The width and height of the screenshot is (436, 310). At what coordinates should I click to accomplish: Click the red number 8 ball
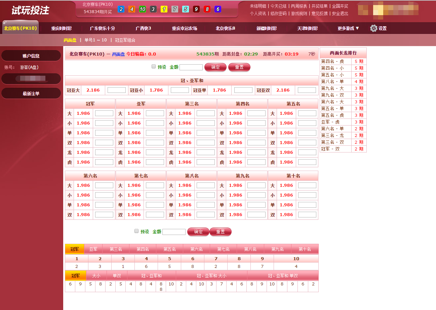(x=207, y=9)
